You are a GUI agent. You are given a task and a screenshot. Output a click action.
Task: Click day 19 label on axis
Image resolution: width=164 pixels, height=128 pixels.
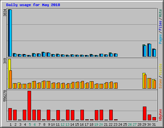(x=96, y=124)
